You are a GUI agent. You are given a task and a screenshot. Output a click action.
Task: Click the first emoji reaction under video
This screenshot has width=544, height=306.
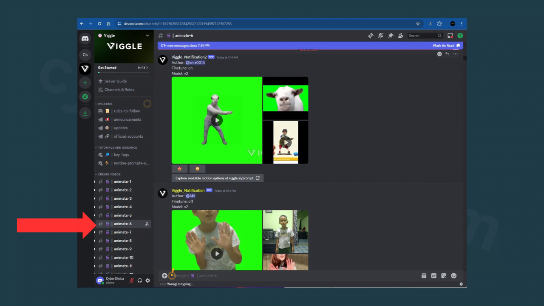(179, 169)
